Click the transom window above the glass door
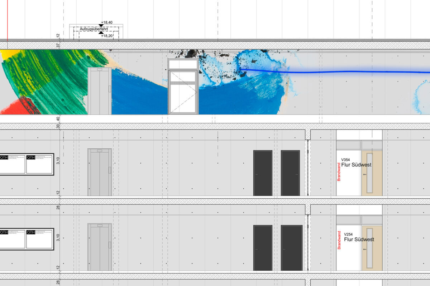The width and height of the screenshot is (430, 286). point(183,64)
